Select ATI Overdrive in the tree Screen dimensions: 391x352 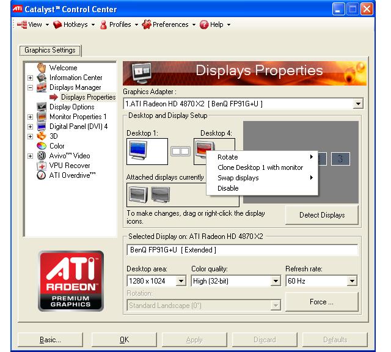click(x=72, y=175)
